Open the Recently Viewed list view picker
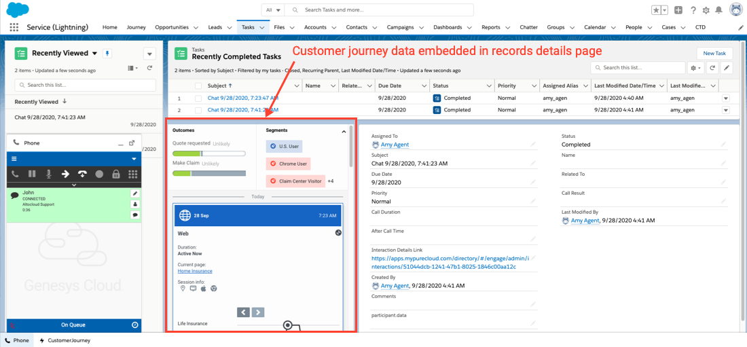747x347 pixels. coord(94,54)
